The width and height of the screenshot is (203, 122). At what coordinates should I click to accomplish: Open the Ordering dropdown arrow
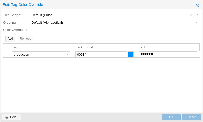coord(197,22)
